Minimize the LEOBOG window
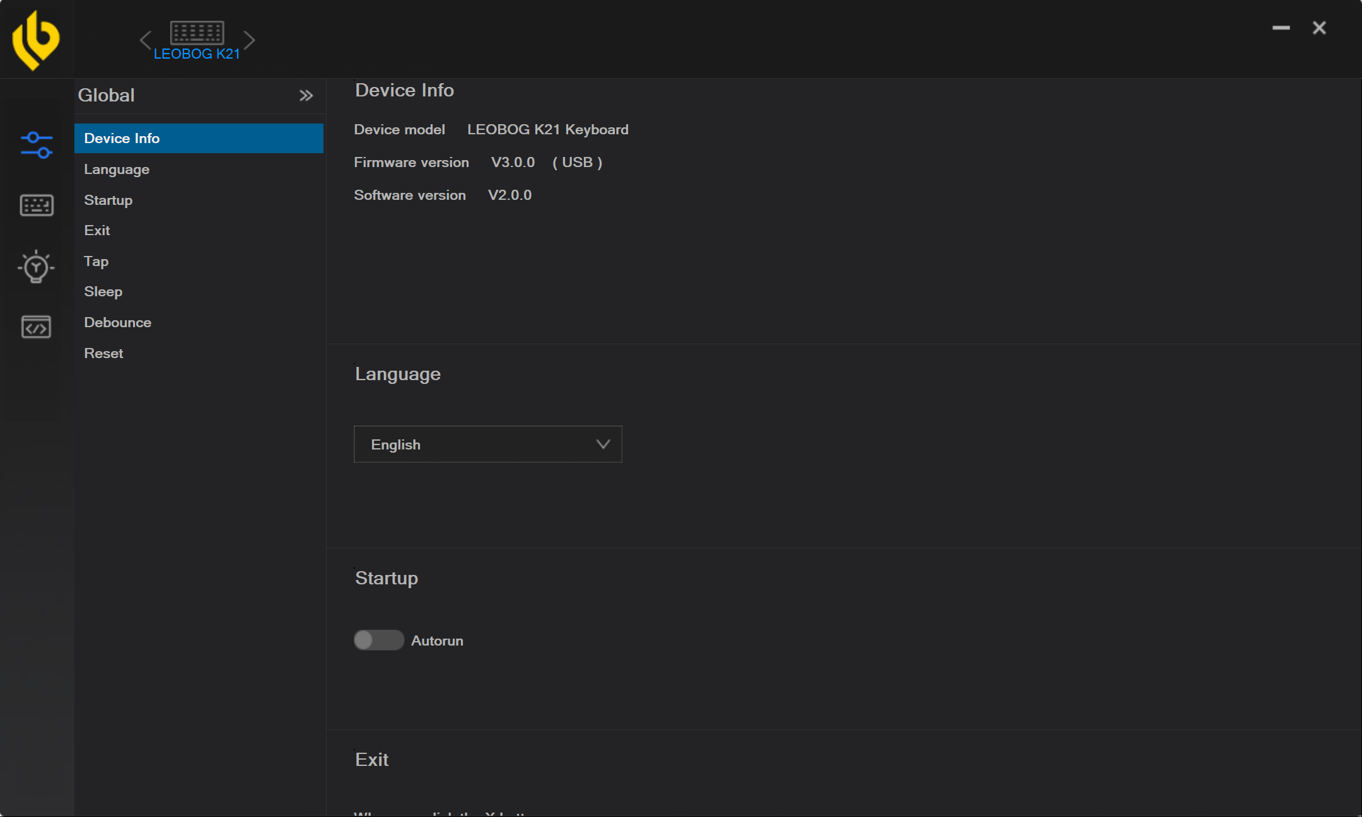 pyautogui.click(x=1281, y=28)
